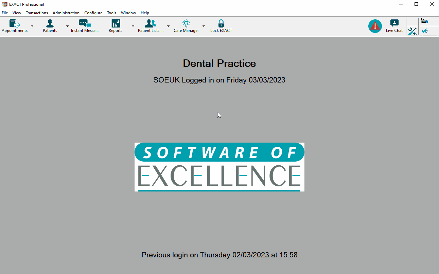Image resolution: width=439 pixels, height=274 pixels.
Task: Expand the Care Manager dropdown arrow
Action: 204,26
